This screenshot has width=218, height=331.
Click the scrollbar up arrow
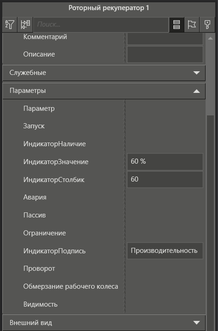coord(210,39)
